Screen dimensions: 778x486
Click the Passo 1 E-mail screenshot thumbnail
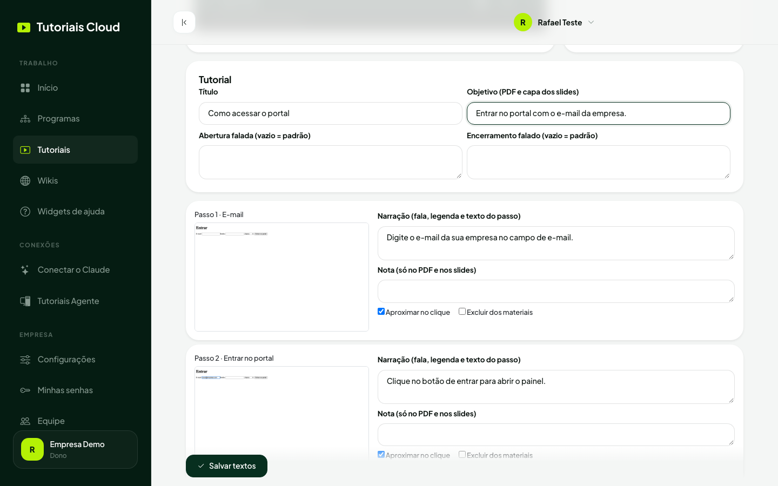pos(281,277)
